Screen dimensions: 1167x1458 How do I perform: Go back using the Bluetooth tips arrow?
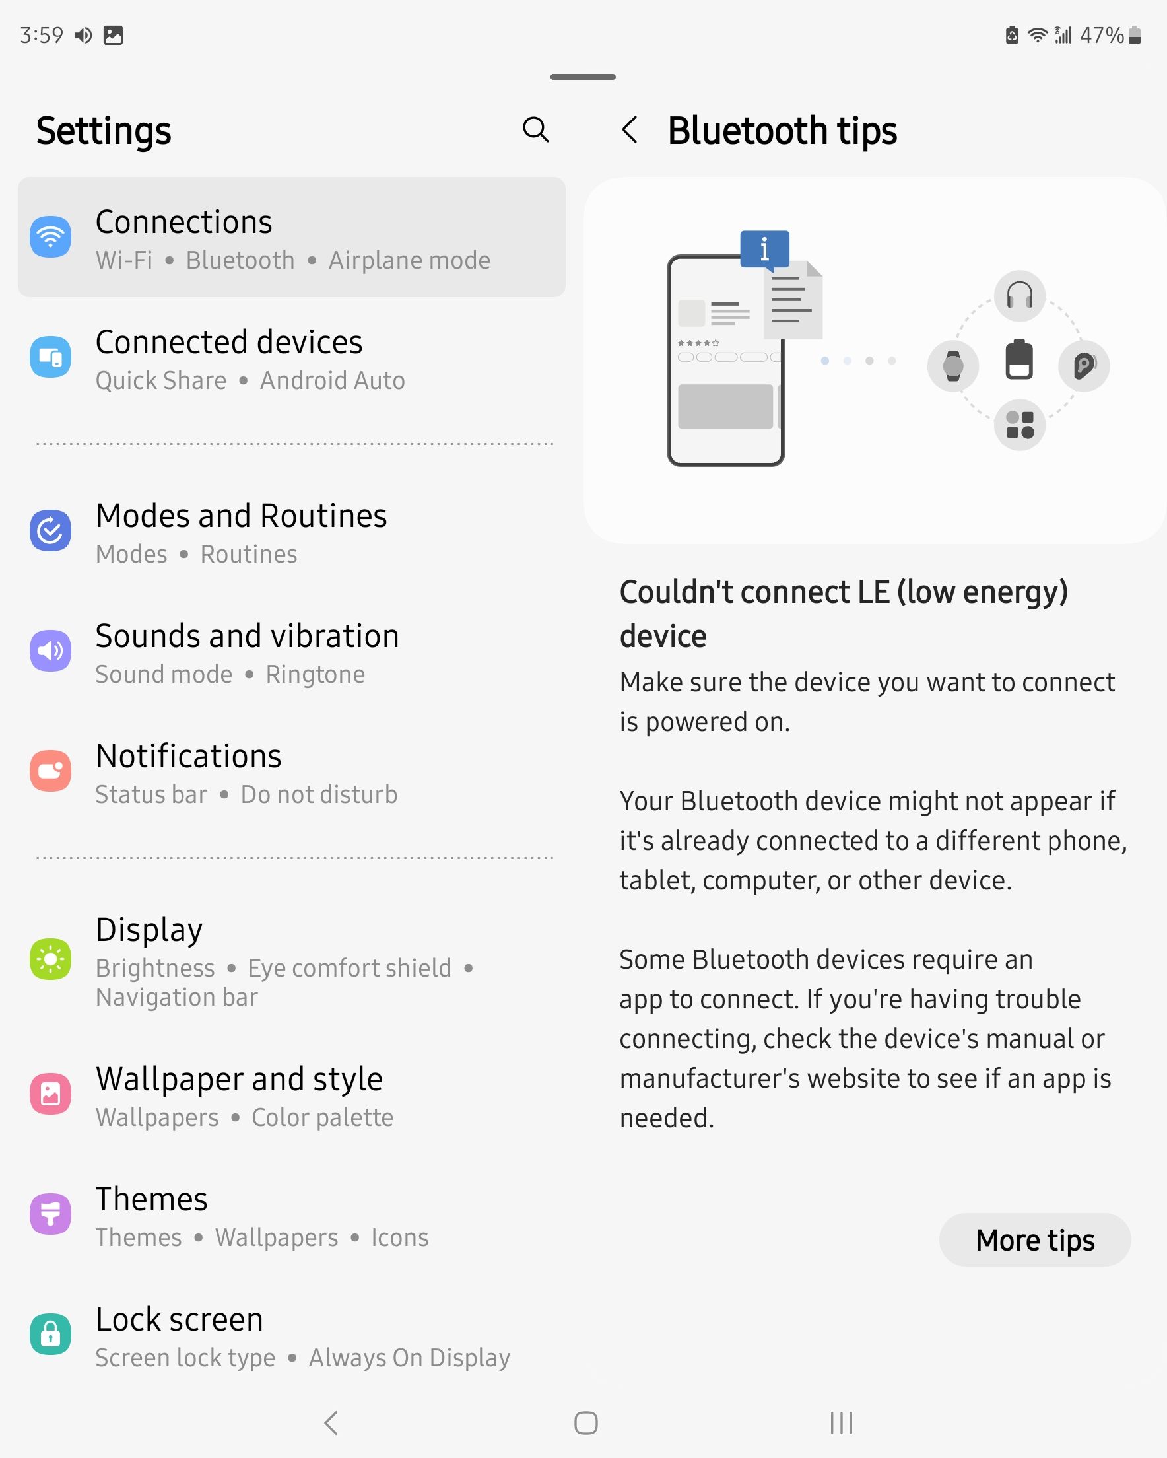pyautogui.click(x=630, y=130)
